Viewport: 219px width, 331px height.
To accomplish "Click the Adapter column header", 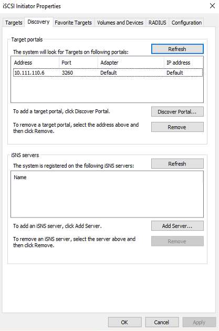I will [x=131, y=63].
